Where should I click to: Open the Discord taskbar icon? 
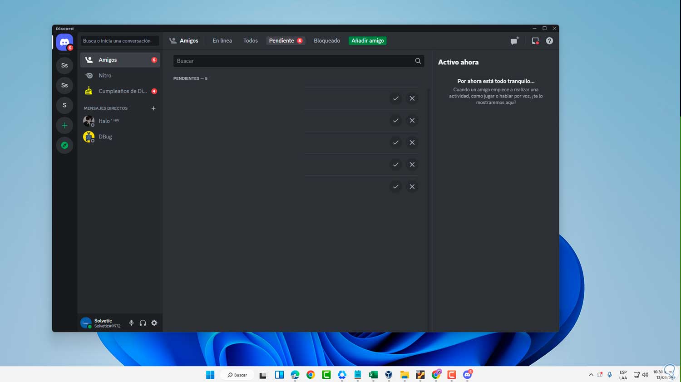coord(467,375)
